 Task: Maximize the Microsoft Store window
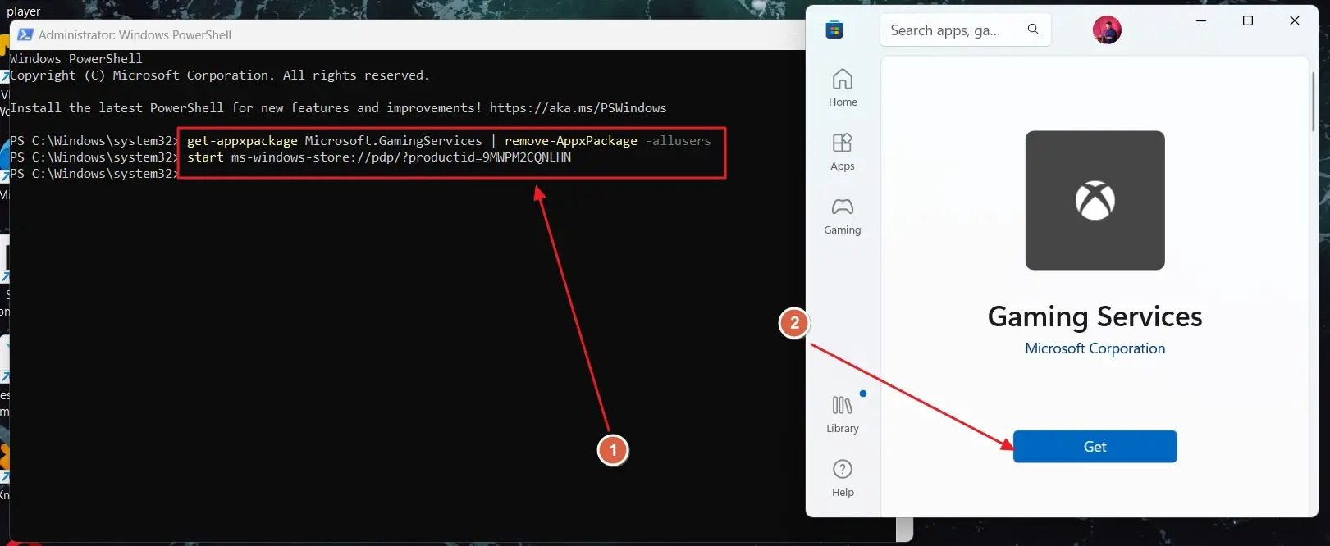[x=1248, y=20]
